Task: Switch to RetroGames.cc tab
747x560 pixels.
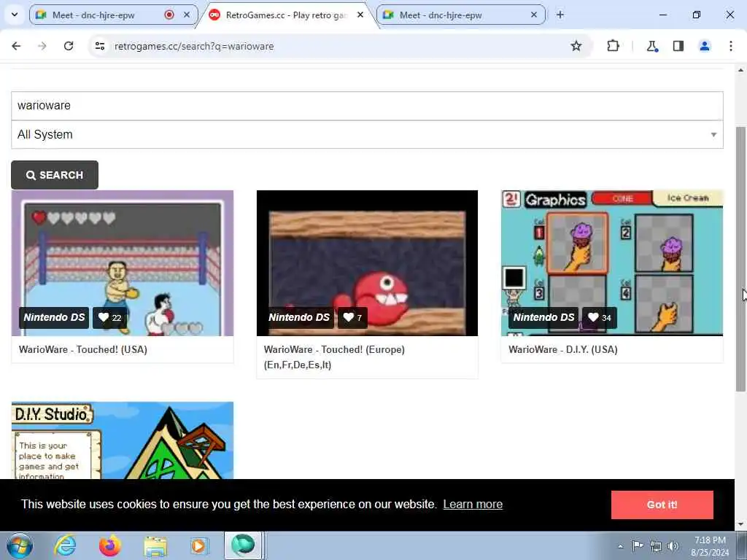Action: [286, 15]
